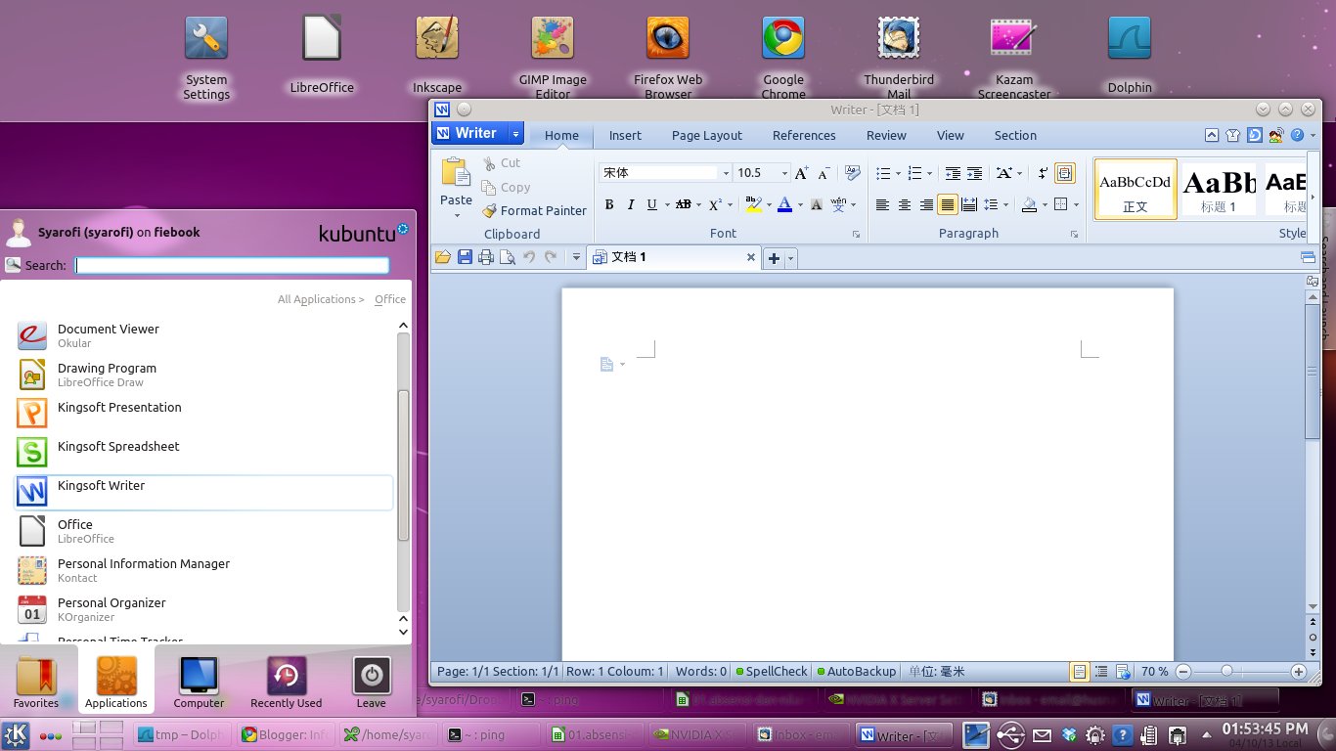Click the Save icon in quick access toolbar
The width and height of the screenshot is (1336, 751).
point(465,257)
